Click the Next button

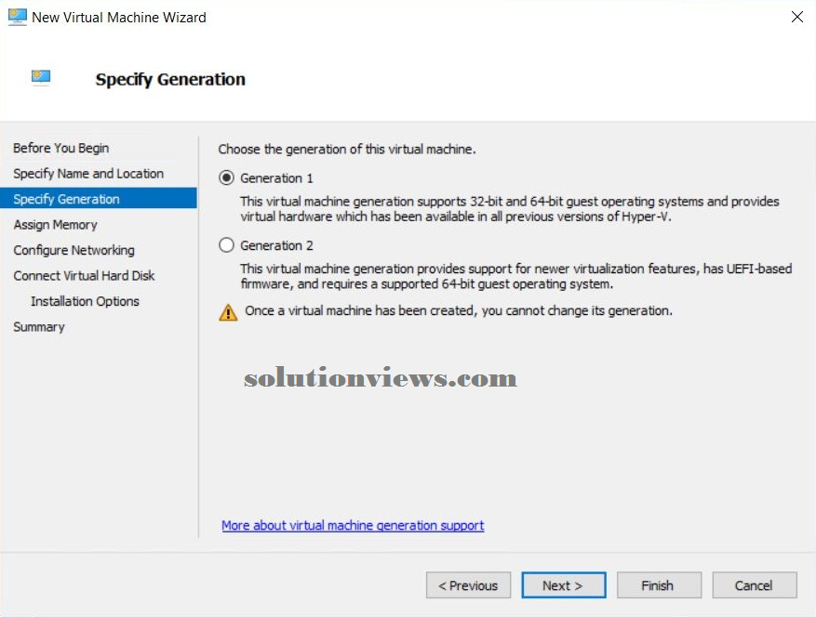pyautogui.click(x=564, y=585)
